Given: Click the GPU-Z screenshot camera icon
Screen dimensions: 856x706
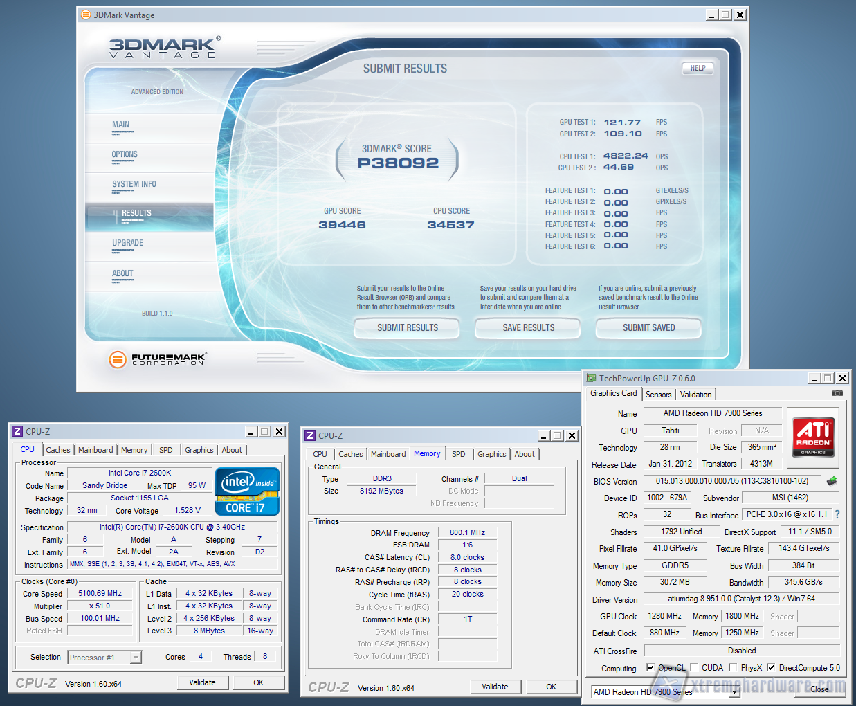Looking at the screenshot, I should (x=837, y=393).
